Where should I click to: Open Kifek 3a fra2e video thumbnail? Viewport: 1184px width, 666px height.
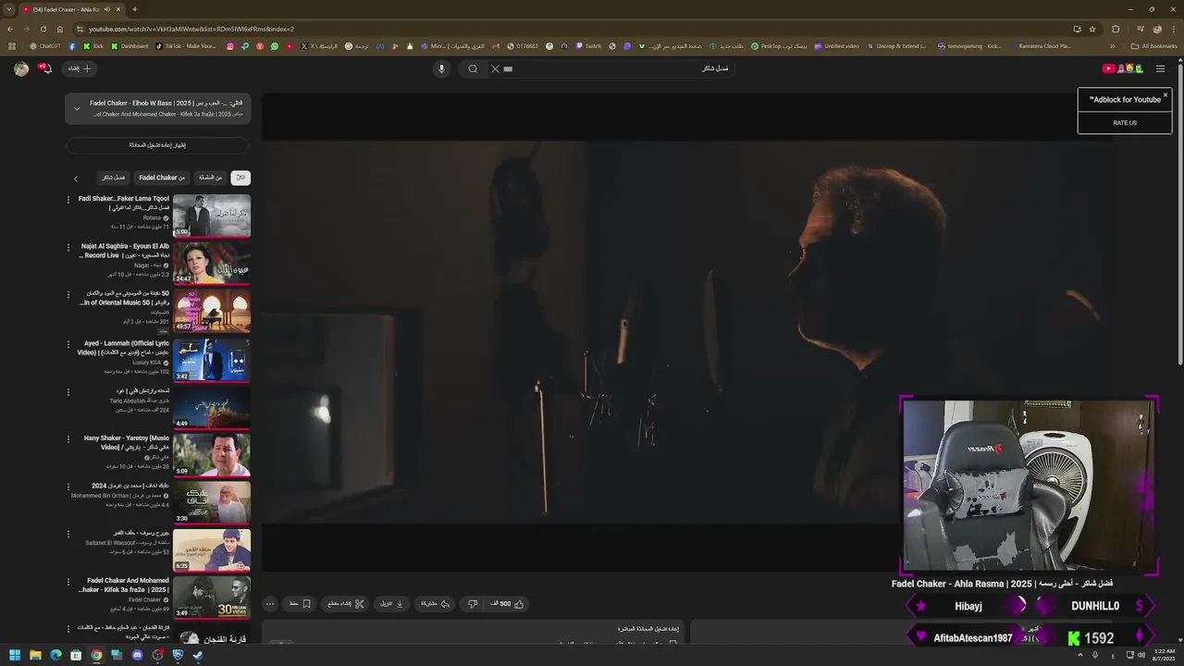click(x=212, y=598)
